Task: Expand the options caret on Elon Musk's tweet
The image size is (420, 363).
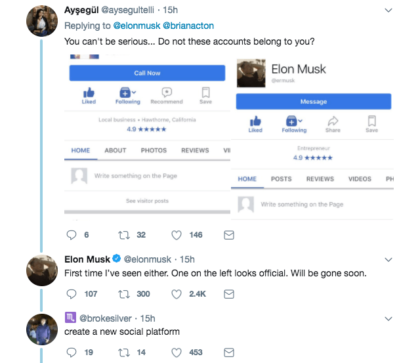Action: point(388,259)
